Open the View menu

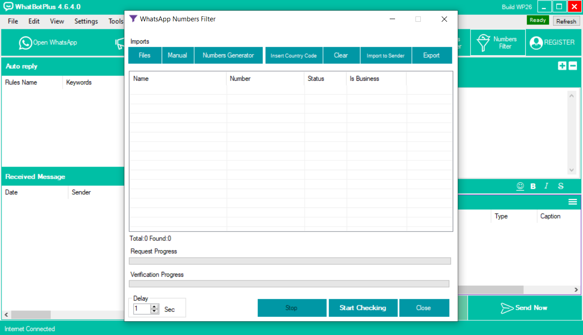coord(57,21)
